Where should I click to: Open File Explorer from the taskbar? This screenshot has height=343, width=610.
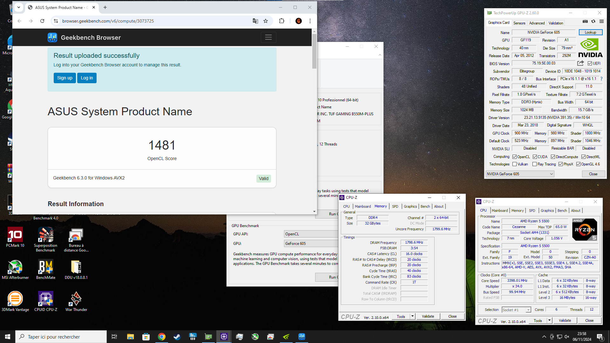tap(130, 337)
